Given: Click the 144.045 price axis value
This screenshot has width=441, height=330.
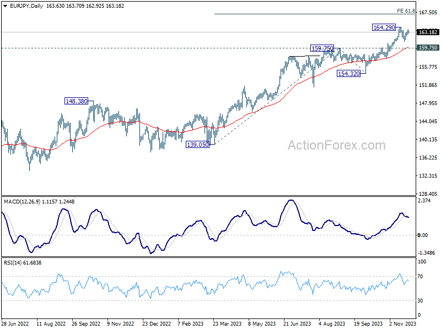Looking at the screenshot, I should point(428,121).
